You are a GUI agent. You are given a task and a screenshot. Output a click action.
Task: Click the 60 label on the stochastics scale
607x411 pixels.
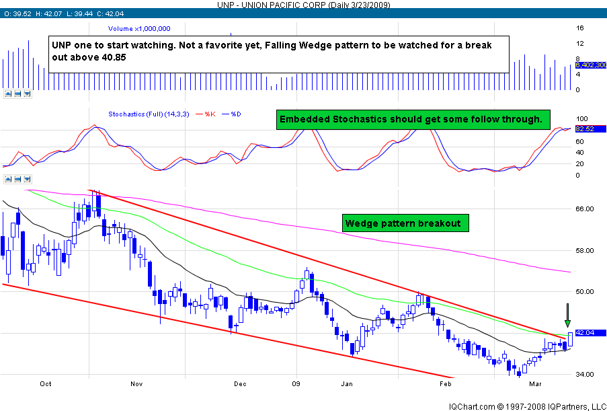coord(580,142)
